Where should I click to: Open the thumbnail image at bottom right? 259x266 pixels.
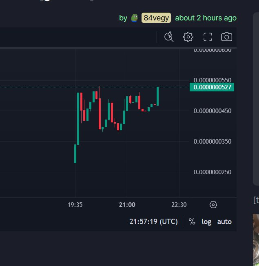click(256, 240)
